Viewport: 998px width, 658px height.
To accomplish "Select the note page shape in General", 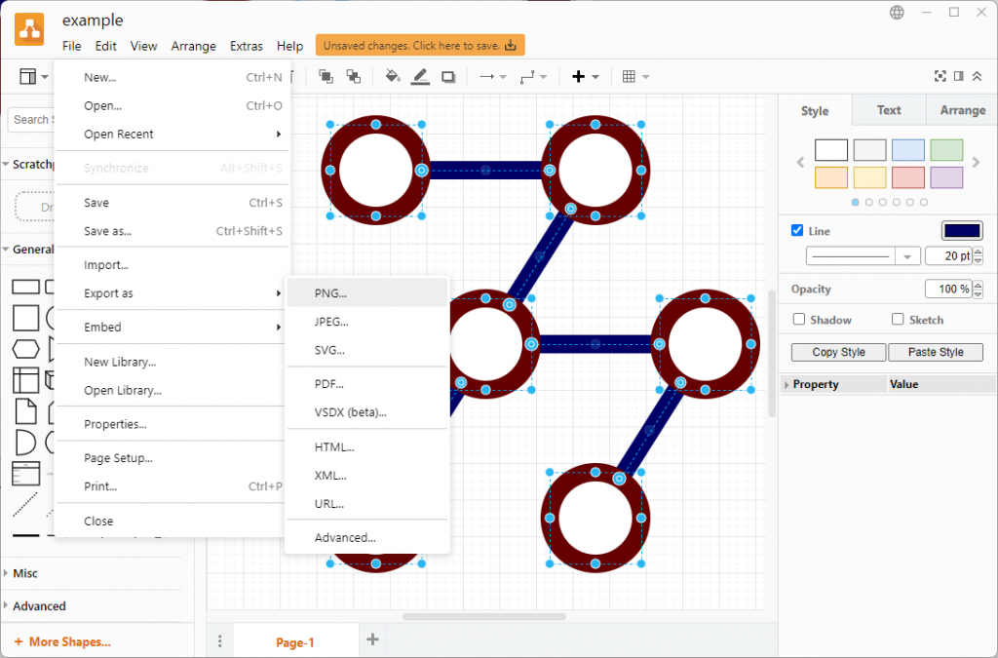I will (25, 411).
